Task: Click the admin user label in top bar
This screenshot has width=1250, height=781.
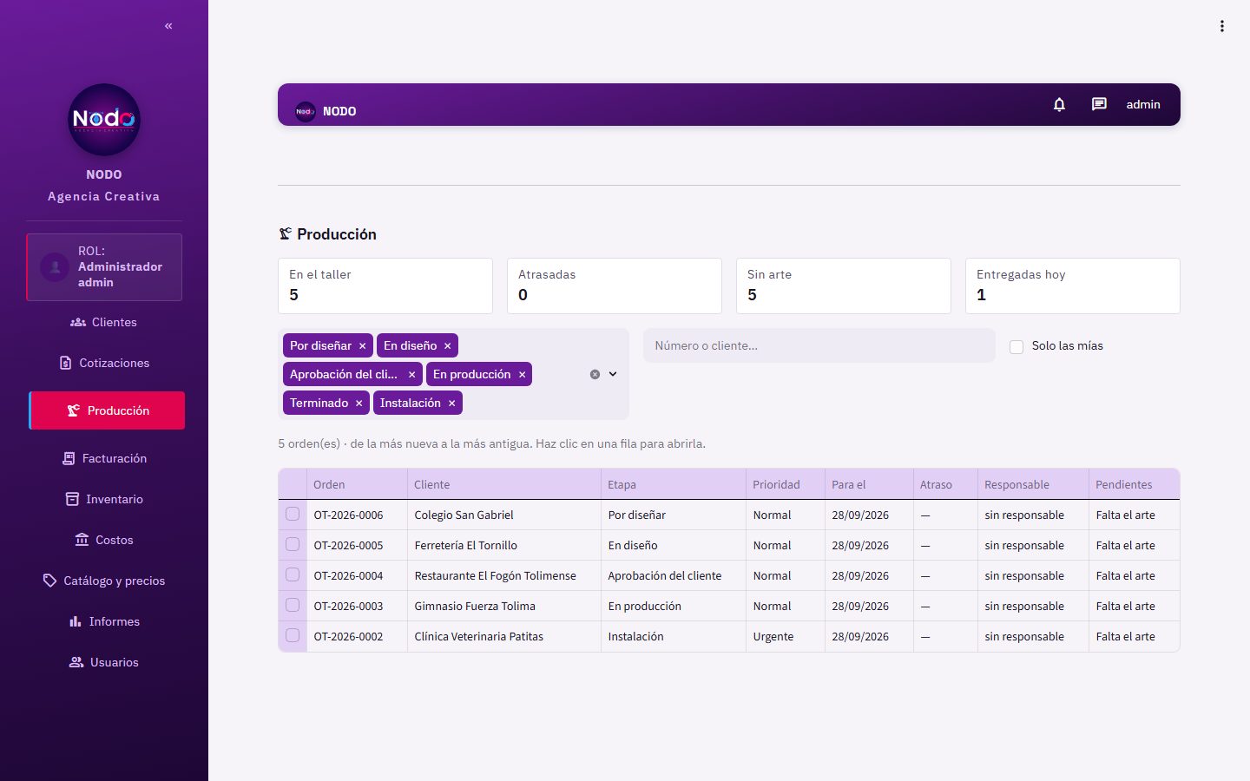Action: (x=1143, y=104)
